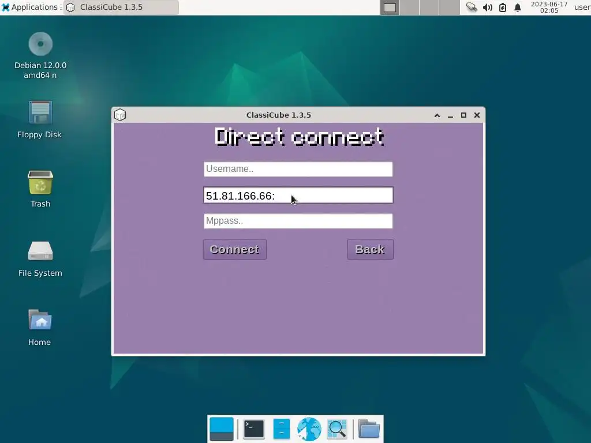Viewport: 591px width, 443px height.
Task: Switch to the second workspace
Action: pyautogui.click(x=410, y=7)
